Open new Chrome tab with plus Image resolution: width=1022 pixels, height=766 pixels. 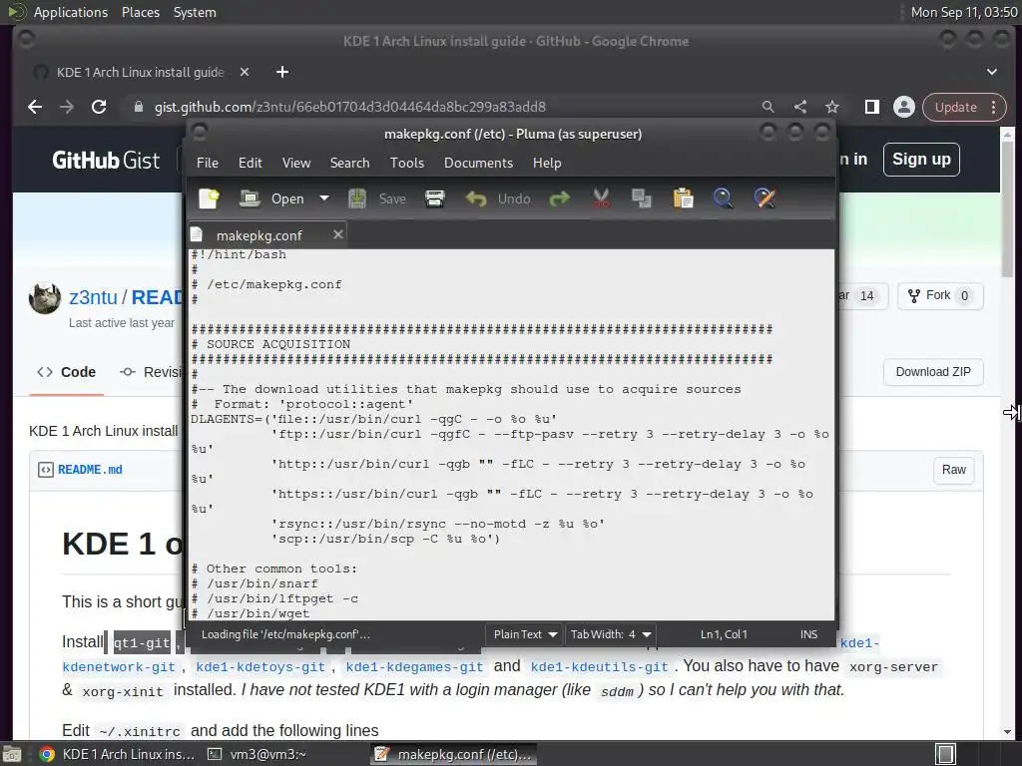point(282,72)
